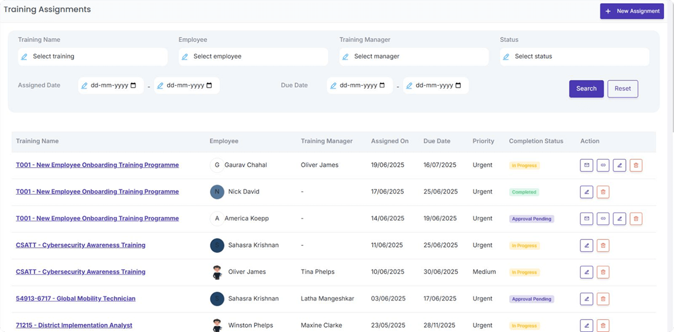Open Gaurav Chahal's T001 Onboarding Training link

pyautogui.click(x=97, y=165)
